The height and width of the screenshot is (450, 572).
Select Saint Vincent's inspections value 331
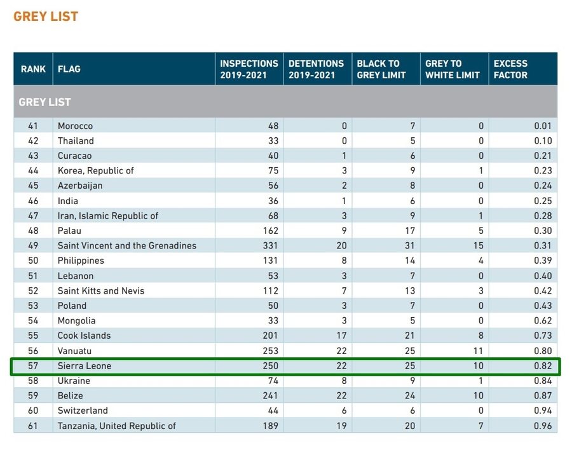(x=269, y=245)
